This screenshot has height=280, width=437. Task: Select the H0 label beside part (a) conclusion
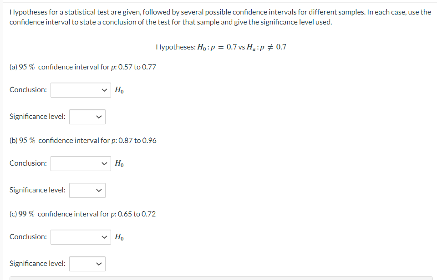click(118, 89)
